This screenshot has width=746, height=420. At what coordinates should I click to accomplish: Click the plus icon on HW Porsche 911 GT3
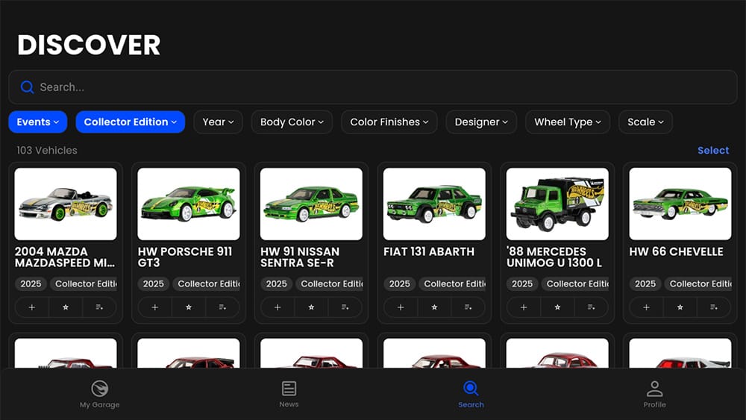(x=154, y=307)
